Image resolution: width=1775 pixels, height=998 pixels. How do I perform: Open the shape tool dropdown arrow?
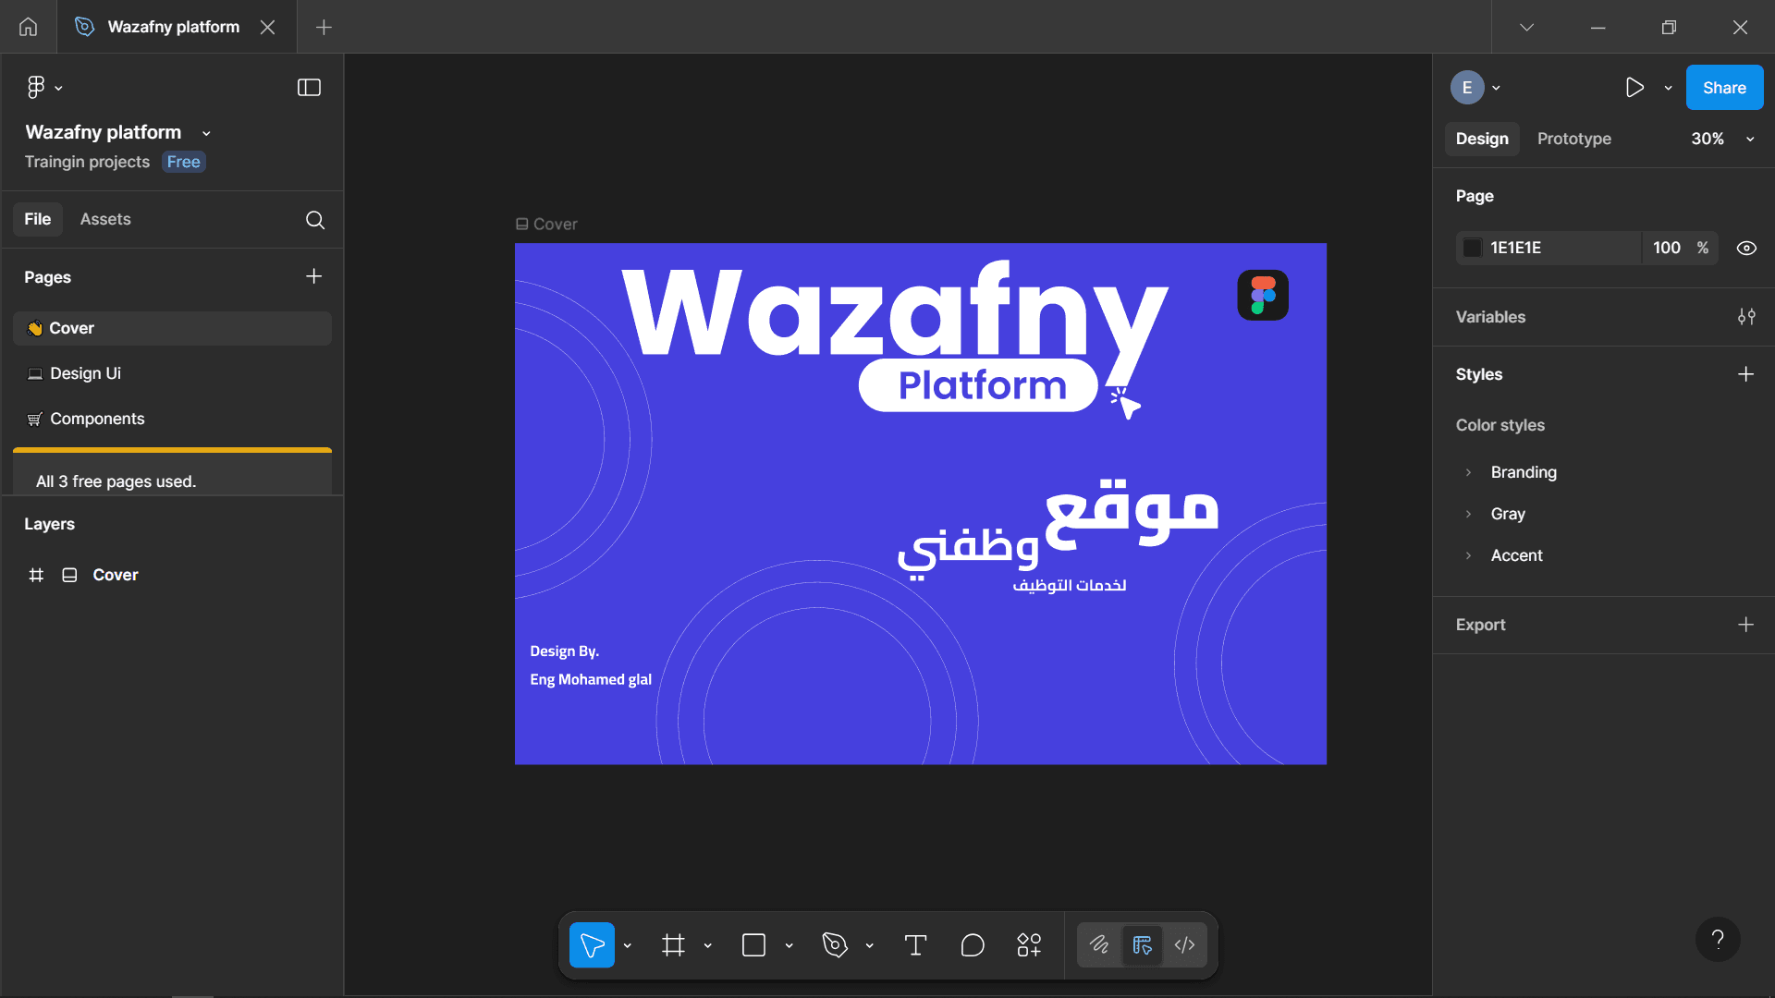click(789, 944)
